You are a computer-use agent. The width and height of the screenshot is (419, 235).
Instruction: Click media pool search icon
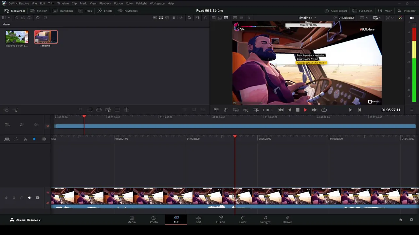[x=189, y=18]
